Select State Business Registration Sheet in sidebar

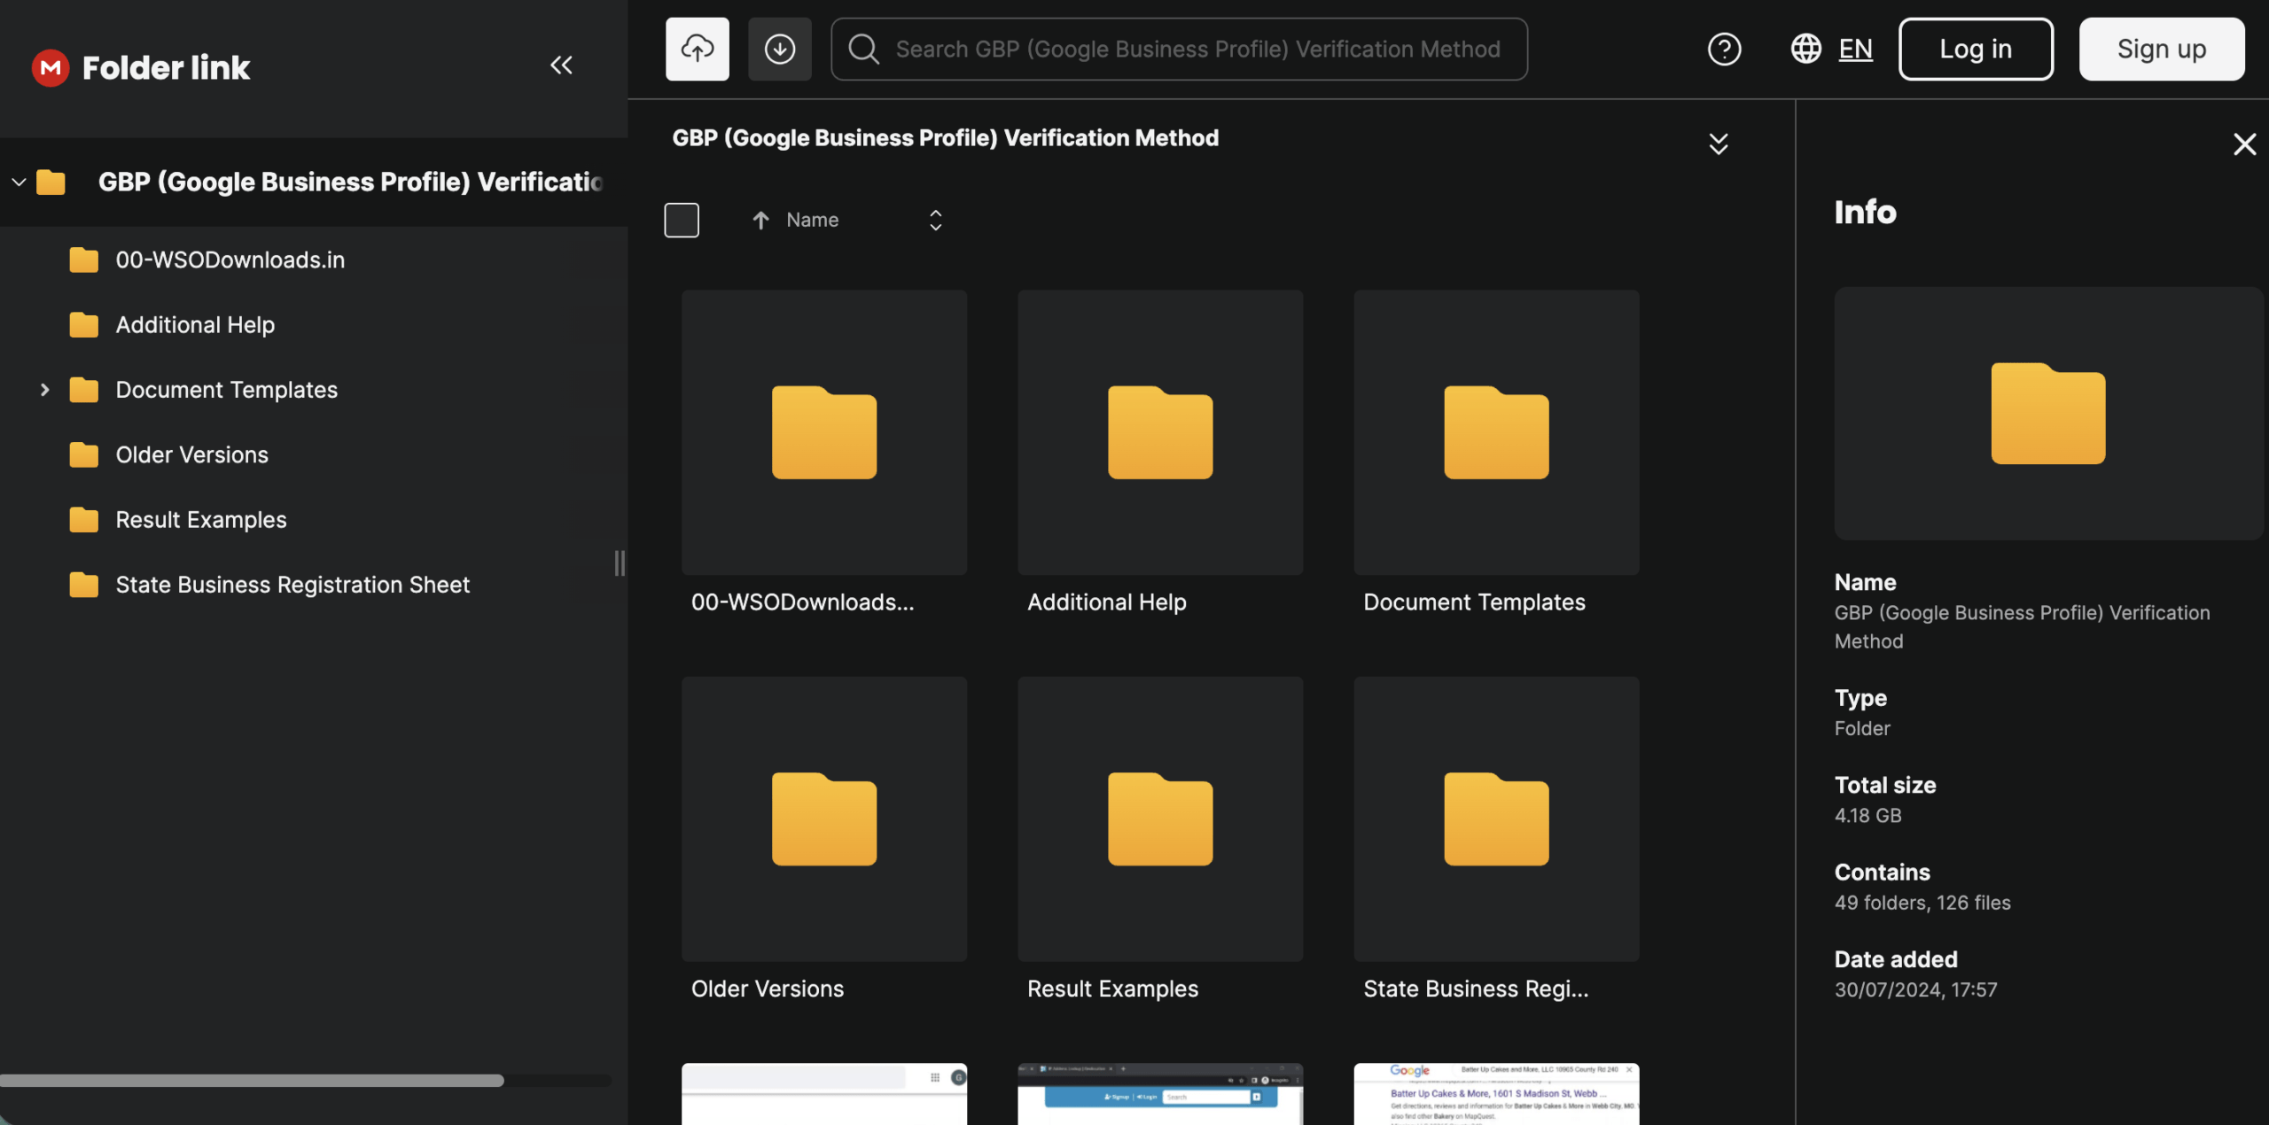click(x=292, y=585)
